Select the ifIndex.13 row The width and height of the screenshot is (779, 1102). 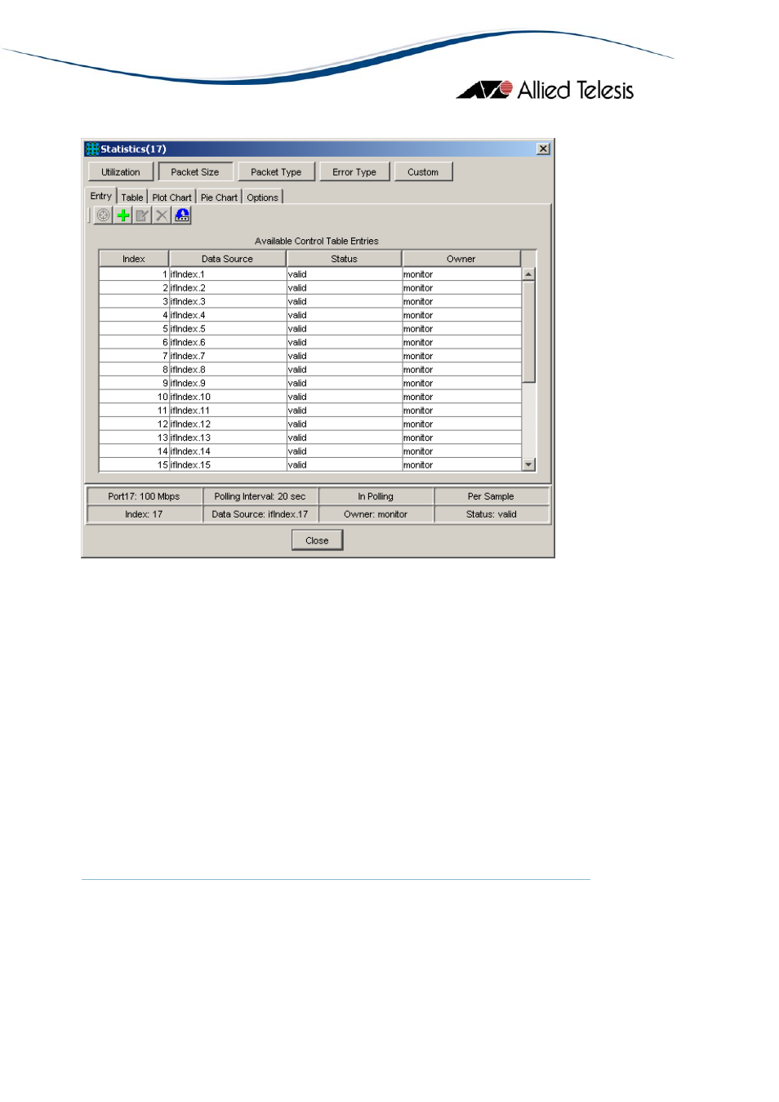tap(310, 438)
